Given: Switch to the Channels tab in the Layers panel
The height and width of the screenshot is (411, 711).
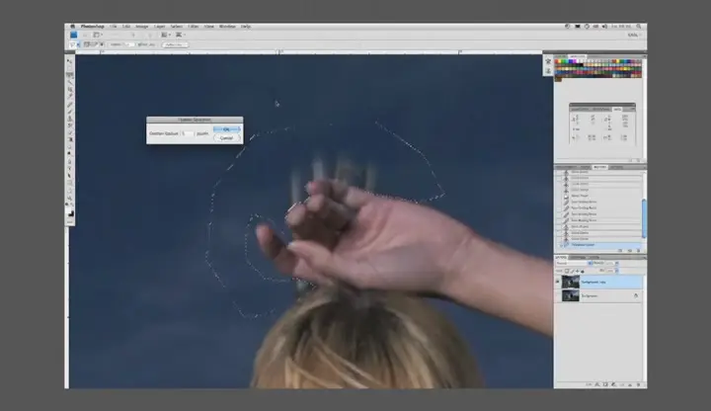Looking at the screenshot, I should coord(578,257).
